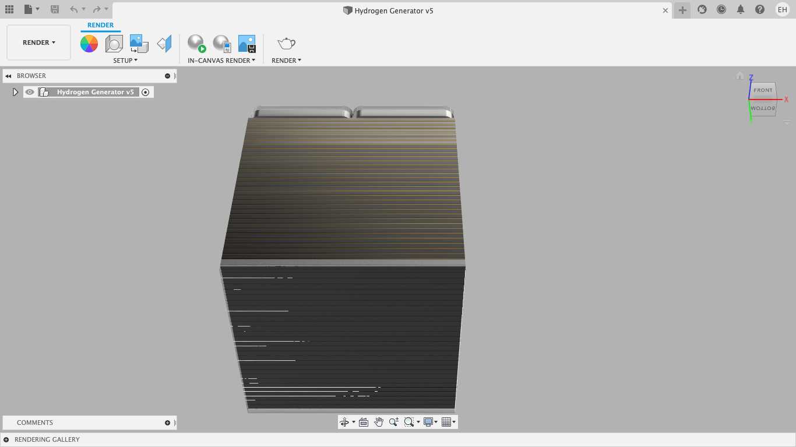Open the Help question mark menu

click(x=760, y=9)
